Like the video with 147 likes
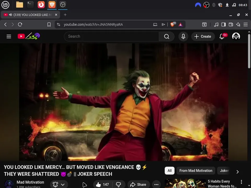Viewport: 251px width, 188px height. pyautogui.click(x=102, y=185)
